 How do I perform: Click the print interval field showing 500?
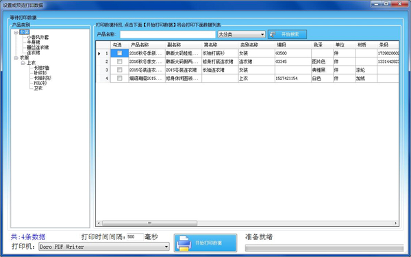(x=135, y=237)
